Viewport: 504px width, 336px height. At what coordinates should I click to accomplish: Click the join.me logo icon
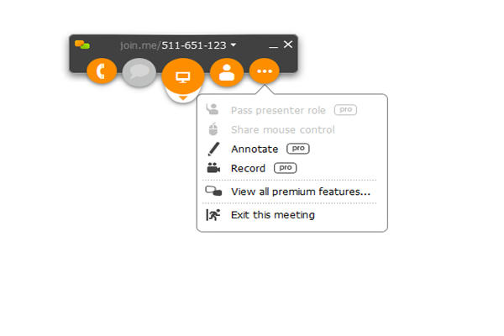[x=82, y=45]
